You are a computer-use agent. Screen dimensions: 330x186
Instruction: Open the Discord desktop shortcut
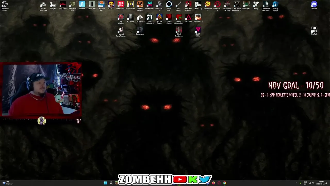tap(314, 5)
